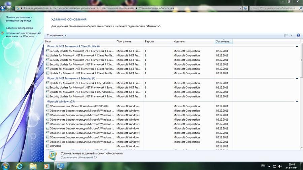The image size is (303, 170).
Task: Open Включение или отключение компонентов Windows link
Action: pos(23,35)
